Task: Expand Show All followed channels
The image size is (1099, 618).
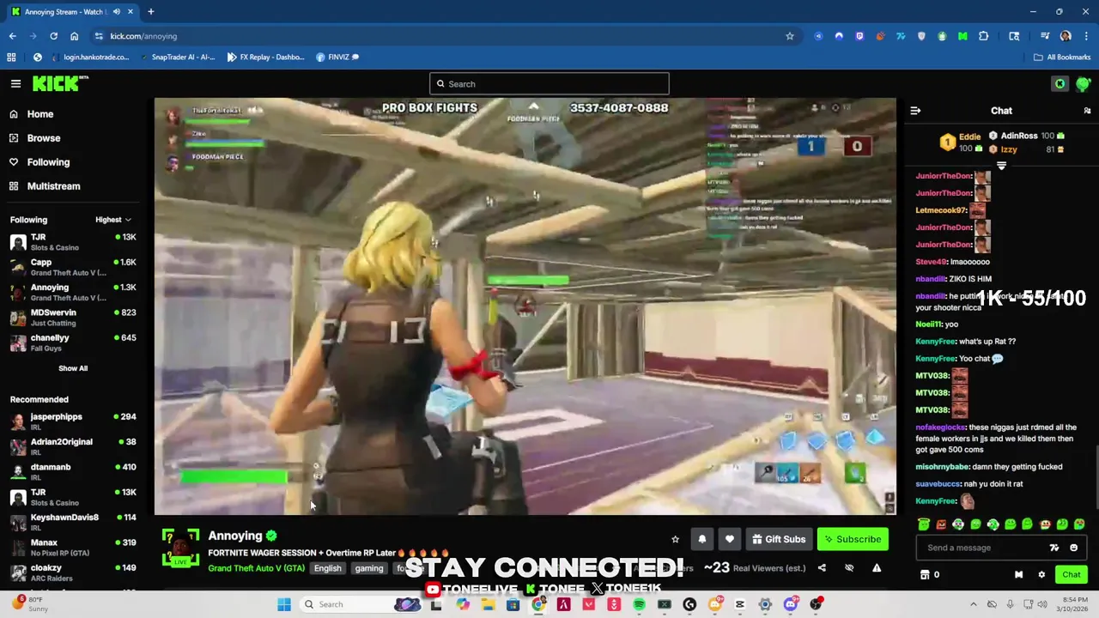Action: [73, 368]
